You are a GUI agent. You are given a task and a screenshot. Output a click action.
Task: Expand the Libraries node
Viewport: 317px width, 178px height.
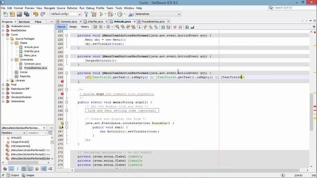click(x=7, y=80)
